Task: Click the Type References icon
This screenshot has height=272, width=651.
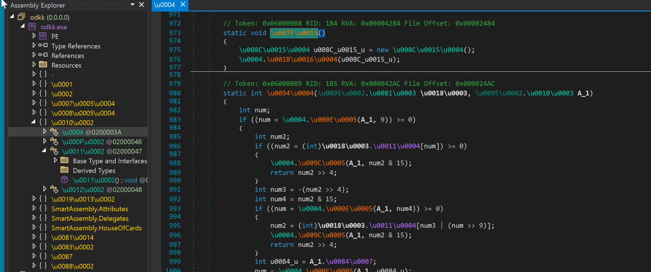Action: 43,45
